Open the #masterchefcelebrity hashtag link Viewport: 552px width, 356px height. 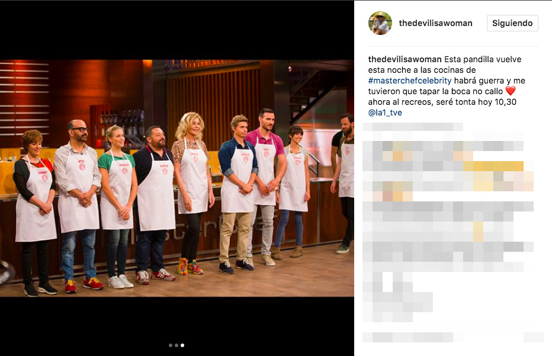410,81
